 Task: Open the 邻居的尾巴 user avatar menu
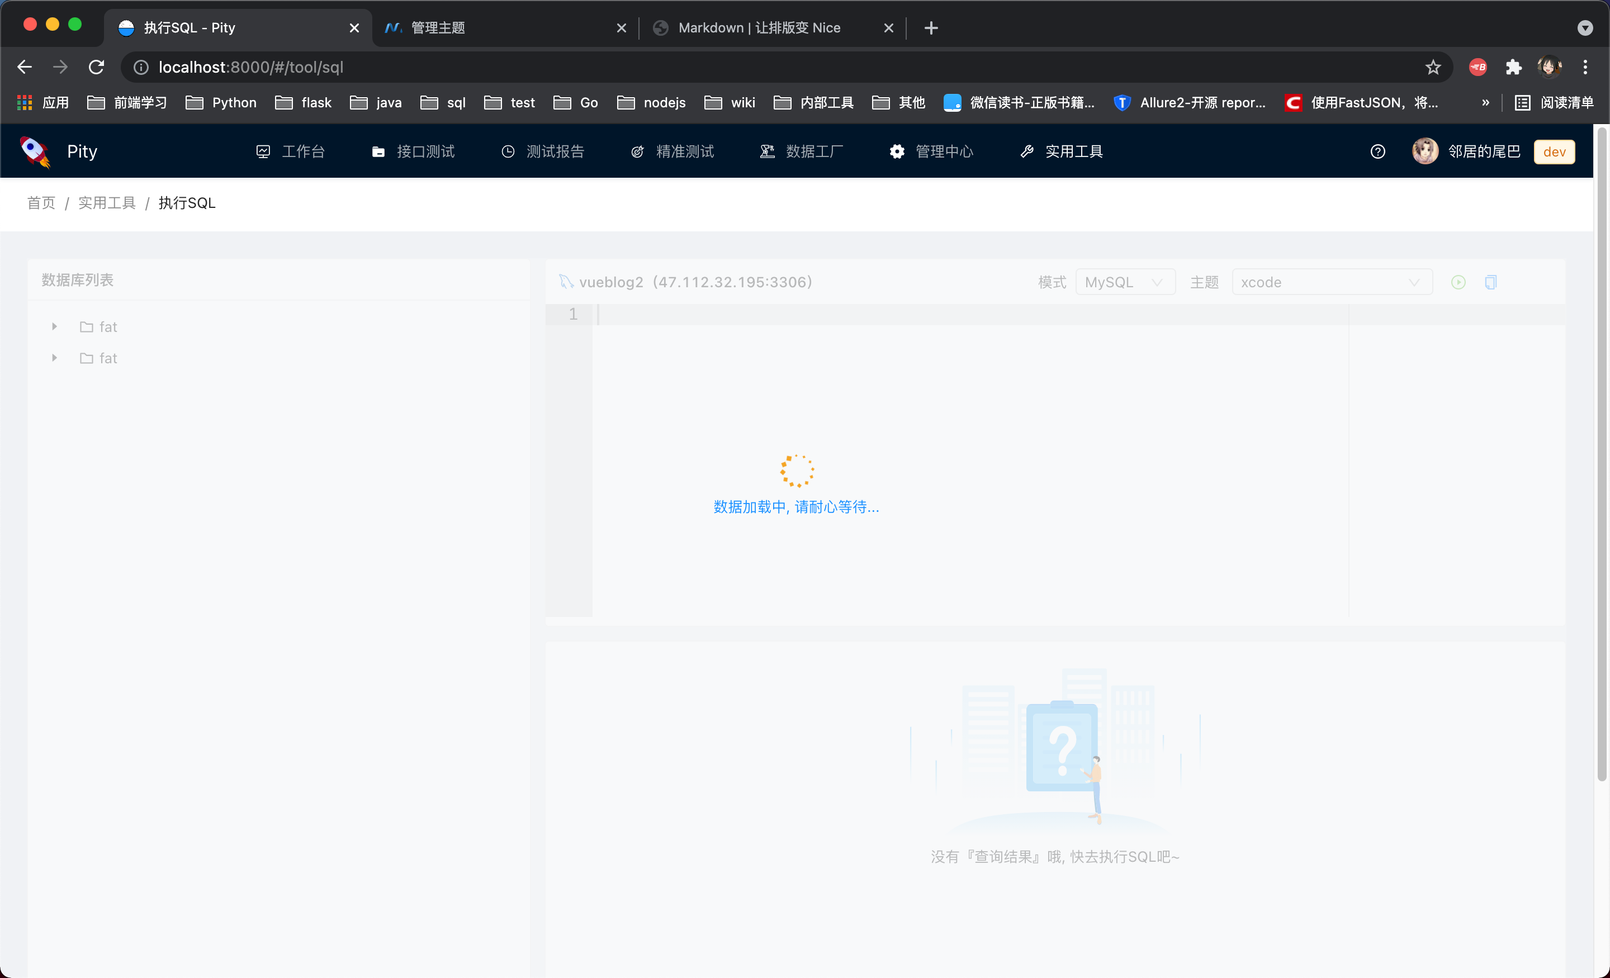click(1466, 151)
